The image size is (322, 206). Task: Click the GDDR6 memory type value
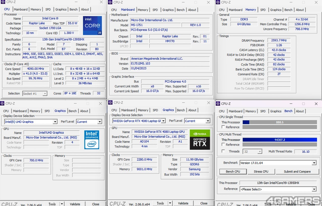[x=194, y=164]
